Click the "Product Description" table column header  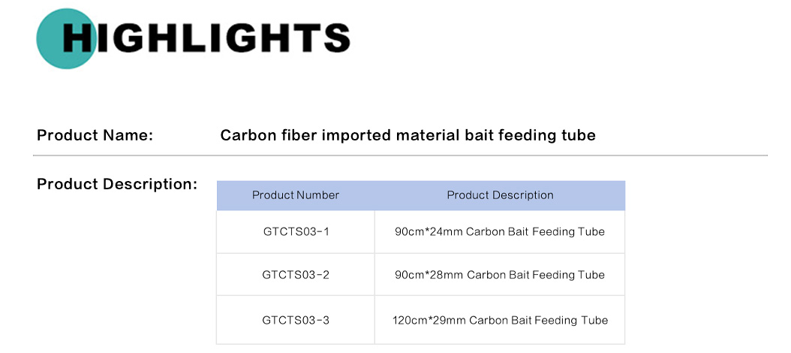[x=500, y=195]
